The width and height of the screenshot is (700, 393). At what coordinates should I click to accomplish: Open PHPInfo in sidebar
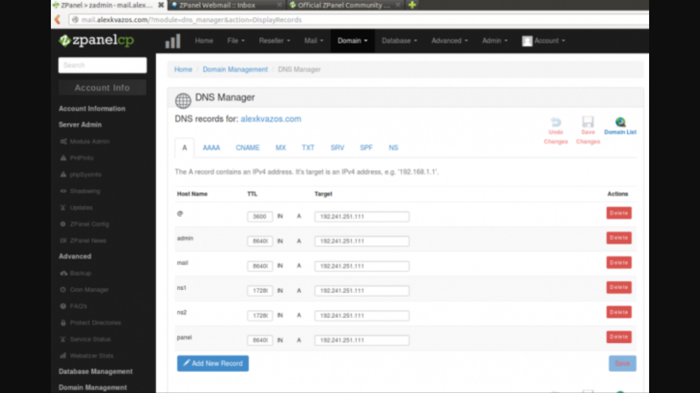pyautogui.click(x=77, y=158)
